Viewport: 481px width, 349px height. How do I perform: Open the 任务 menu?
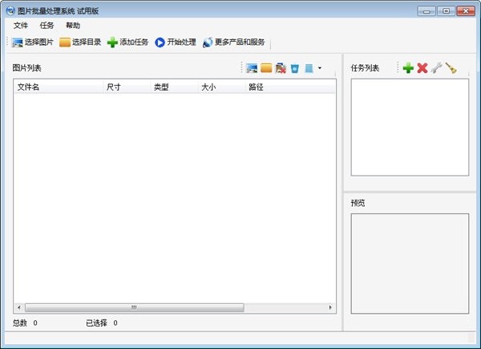coord(46,26)
